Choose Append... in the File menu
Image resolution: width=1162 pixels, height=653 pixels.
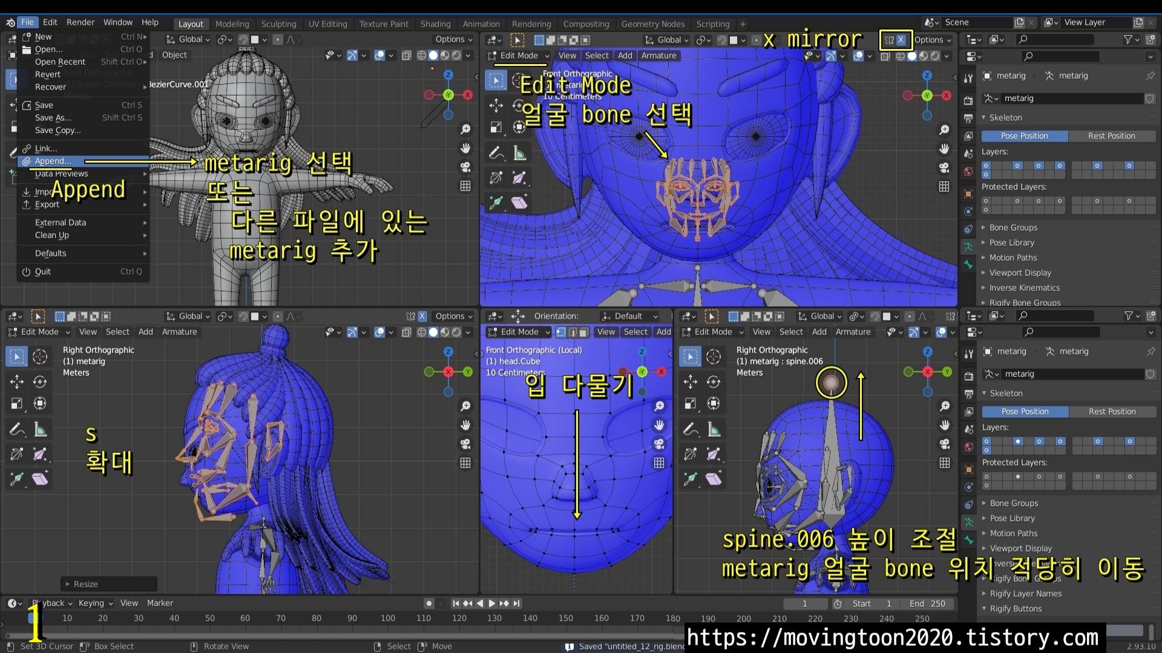click(x=83, y=161)
